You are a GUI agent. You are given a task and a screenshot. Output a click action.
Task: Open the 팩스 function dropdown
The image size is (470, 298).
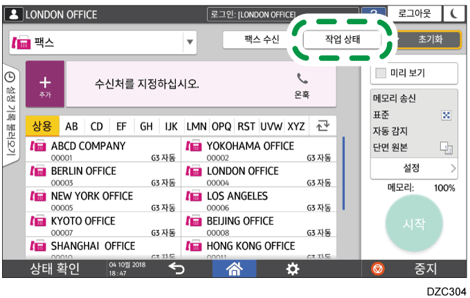[189, 43]
